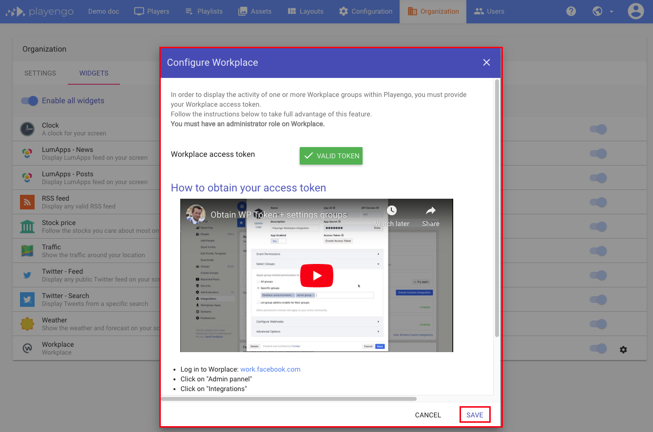This screenshot has height=432, width=653.
Task: Click the video title Obtain WP Token
Action: 279,215
